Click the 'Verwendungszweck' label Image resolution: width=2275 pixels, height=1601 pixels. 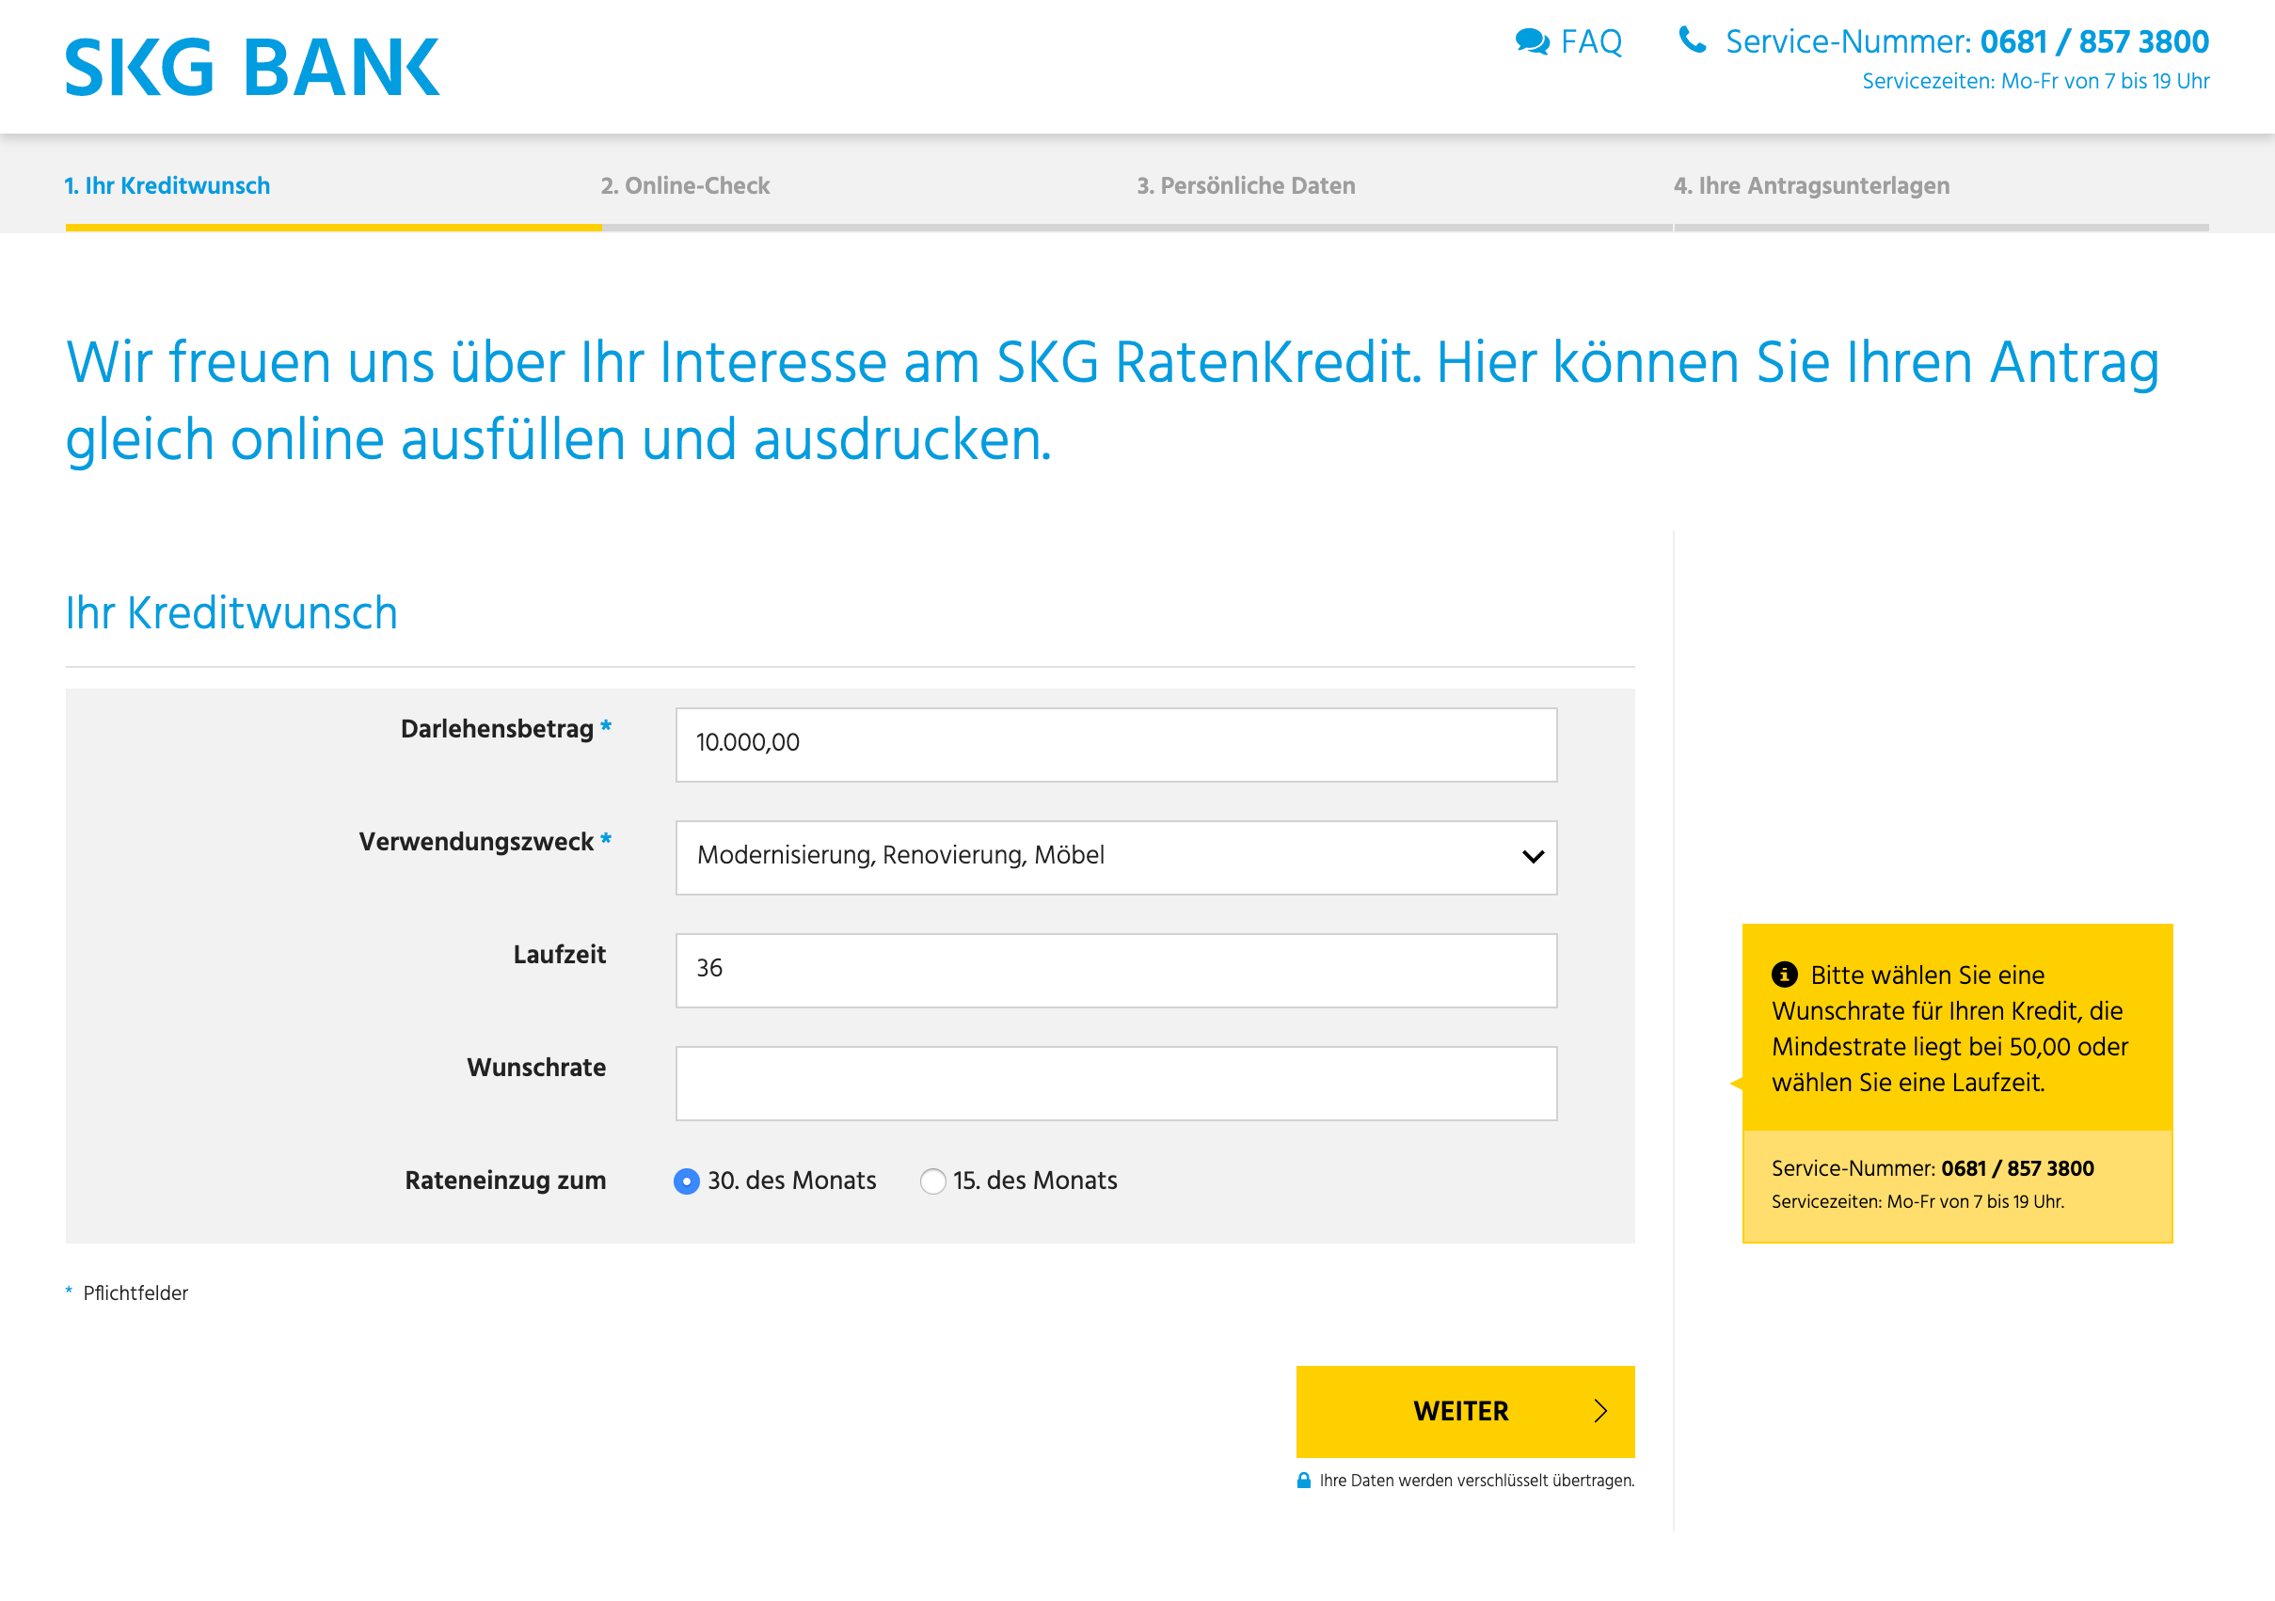click(x=476, y=842)
